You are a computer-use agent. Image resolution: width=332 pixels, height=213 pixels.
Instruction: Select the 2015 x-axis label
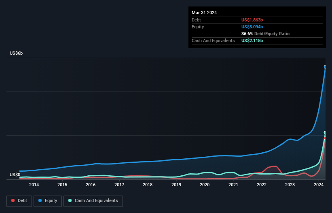coord(62,185)
